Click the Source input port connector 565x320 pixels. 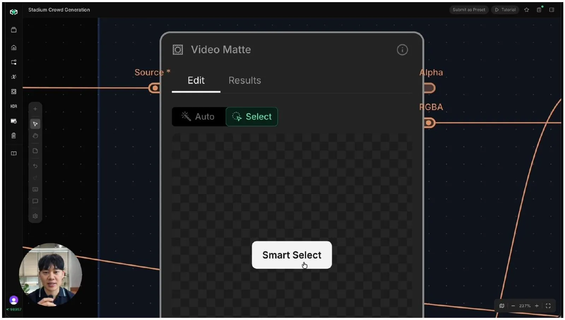tap(154, 88)
